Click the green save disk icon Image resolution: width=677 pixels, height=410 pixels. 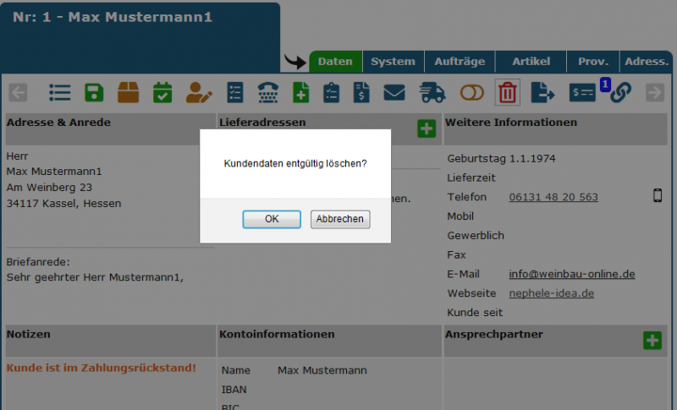pos(94,92)
